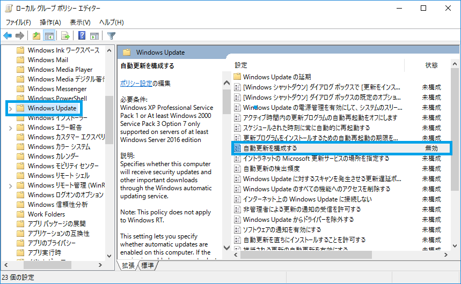Screen dimensions: 461x284
Task: Open the 表示(V) menu
Action: tap(80, 23)
